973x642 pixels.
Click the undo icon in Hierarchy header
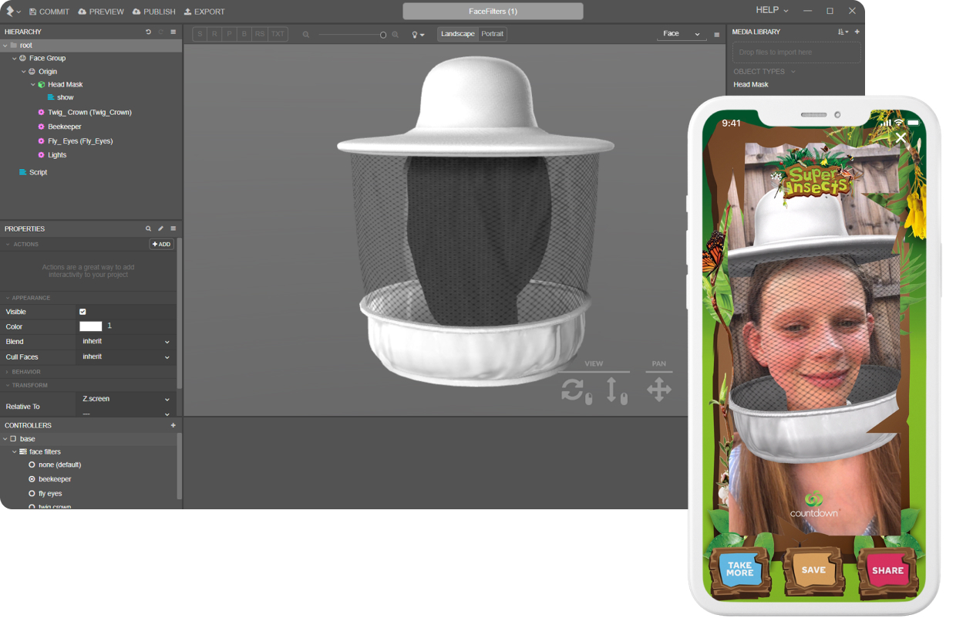148,32
